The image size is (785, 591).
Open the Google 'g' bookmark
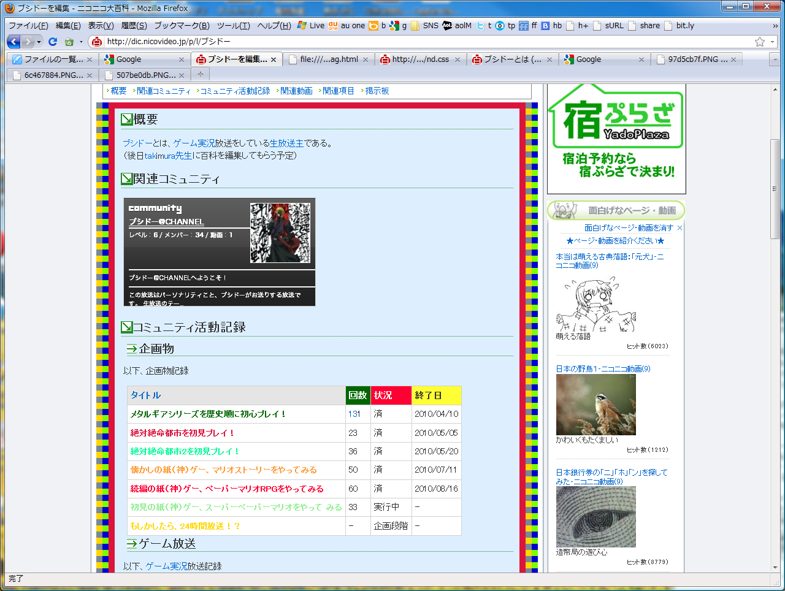click(399, 26)
